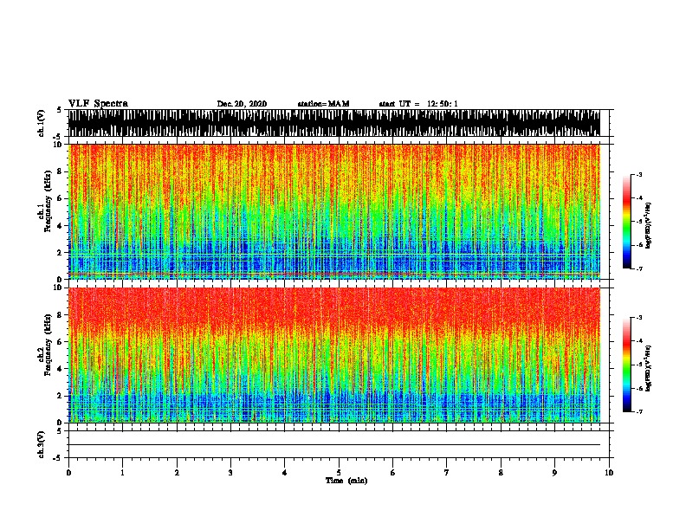The image size is (686, 530).
Task: Click the "station=MAM" header label
Action: pos(323,104)
